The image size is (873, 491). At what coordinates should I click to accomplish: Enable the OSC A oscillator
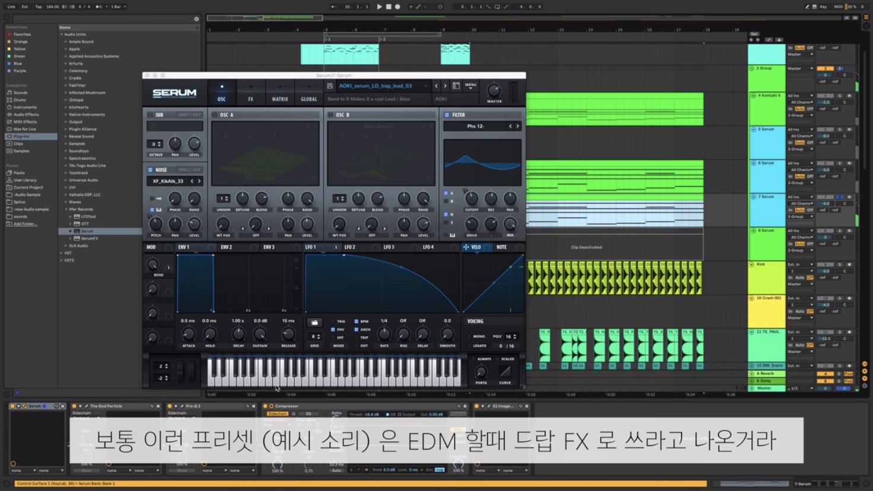click(x=215, y=115)
